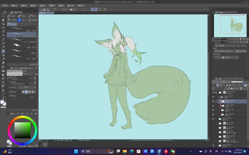
Task: Open Microsoft Edge from the taskbar
Action: click(131, 151)
